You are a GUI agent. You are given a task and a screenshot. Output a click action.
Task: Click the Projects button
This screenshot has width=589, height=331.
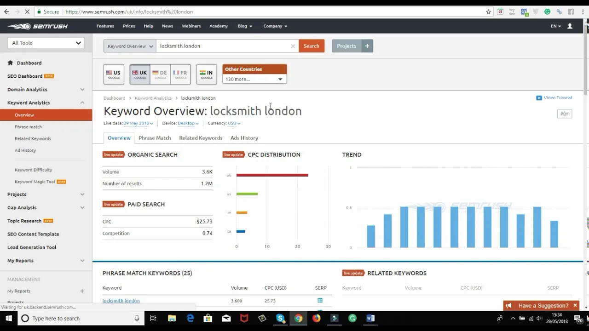pyautogui.click(x=346, y=46)
